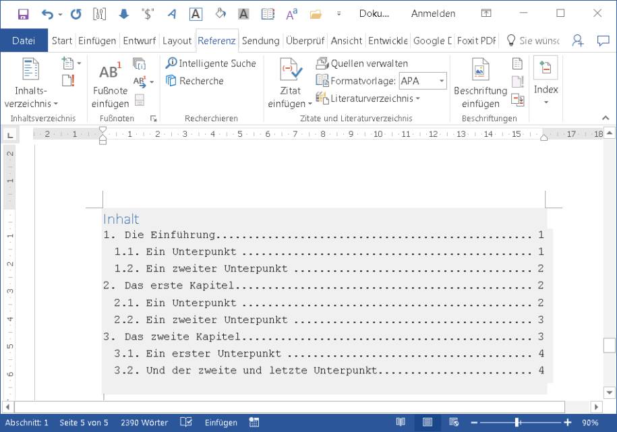Open the Fußnoten dialog launcher
The height and width of the screenshot is (432, 617).
point(154,119)
